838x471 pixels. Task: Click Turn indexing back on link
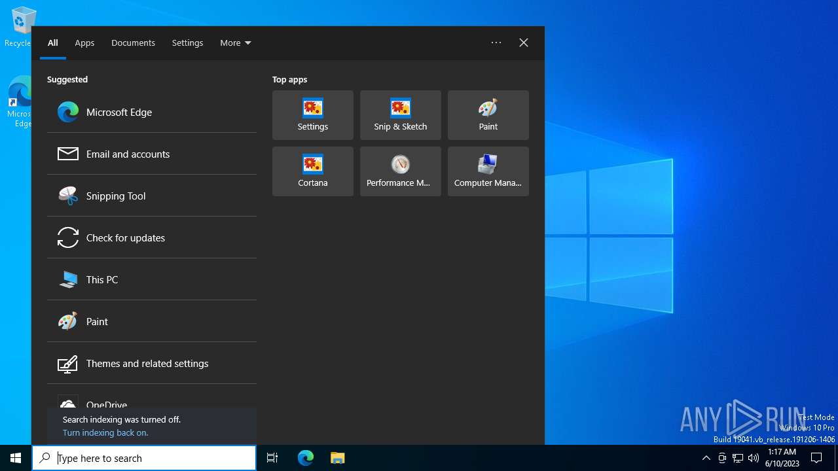pyautogui.click(x=105, y=432)
